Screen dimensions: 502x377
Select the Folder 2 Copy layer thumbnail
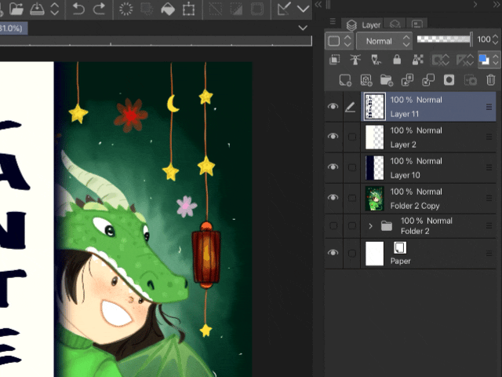tap(374, 197)
